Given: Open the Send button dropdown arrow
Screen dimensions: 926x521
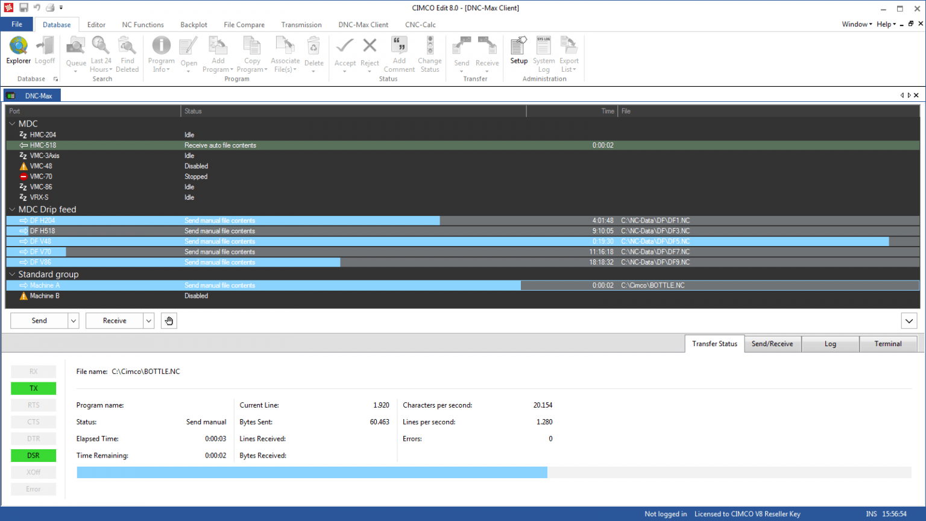Looking at the screenshot, I should pyautogui.click(x=74, y=321).
